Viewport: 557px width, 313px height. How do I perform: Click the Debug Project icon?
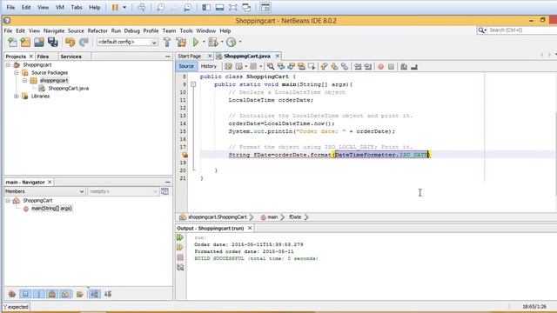tap(213, 43)
